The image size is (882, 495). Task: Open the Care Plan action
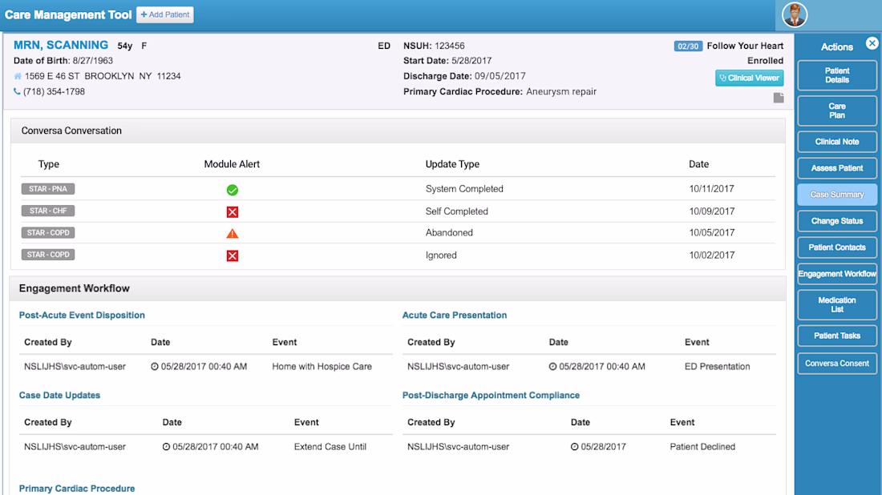pyautogui.click(x=837, y=111)
